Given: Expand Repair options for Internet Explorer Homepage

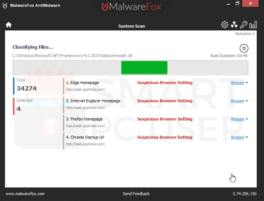Looking at the screenshot, I should pyautogui.click(x=247, y=101).
